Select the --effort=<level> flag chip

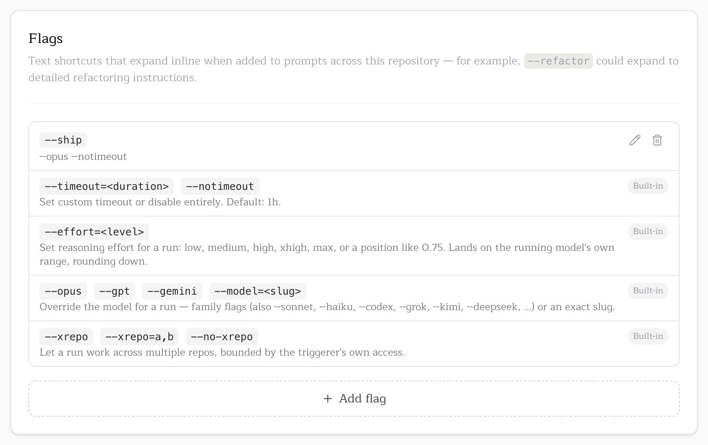pyautogui.click(x=94, y=232)
